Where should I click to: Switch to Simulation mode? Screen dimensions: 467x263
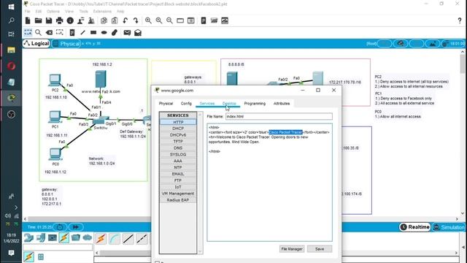[449, 227]
